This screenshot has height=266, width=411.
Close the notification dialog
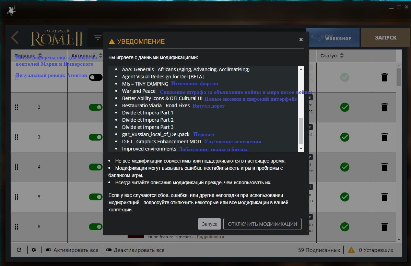(301, 40)
